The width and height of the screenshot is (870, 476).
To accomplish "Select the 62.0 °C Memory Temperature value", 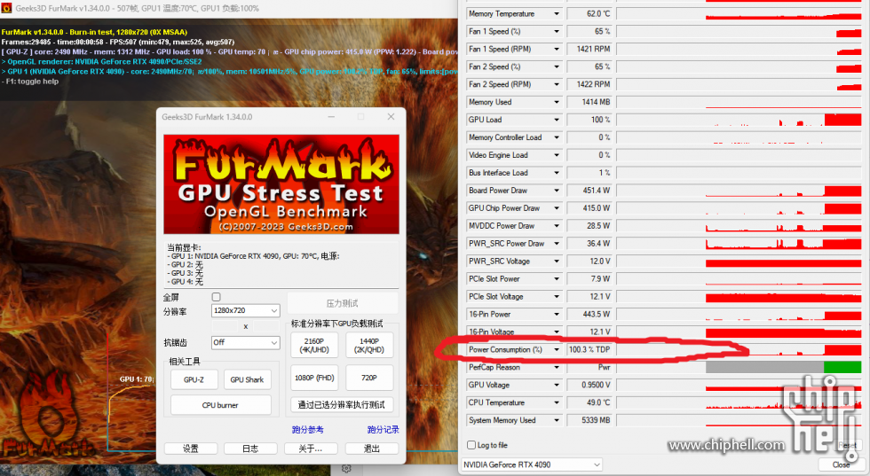I will click(589, 14).
